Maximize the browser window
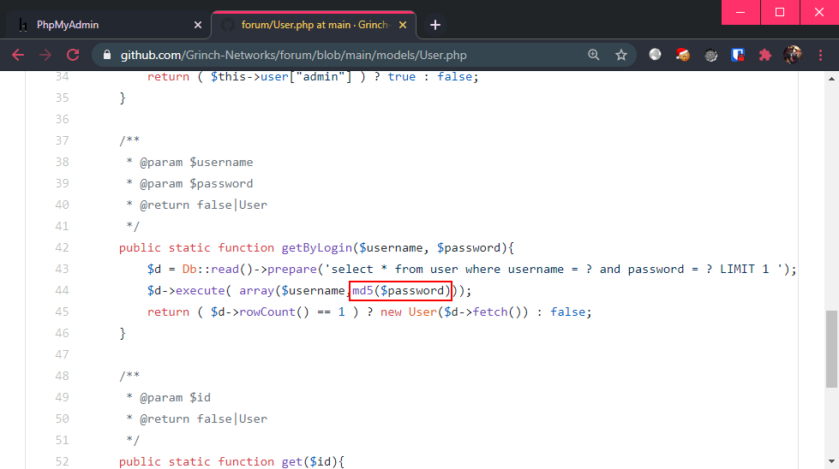Screen dimensions: 839x469 pyautogui.click(x=780, y=12)
